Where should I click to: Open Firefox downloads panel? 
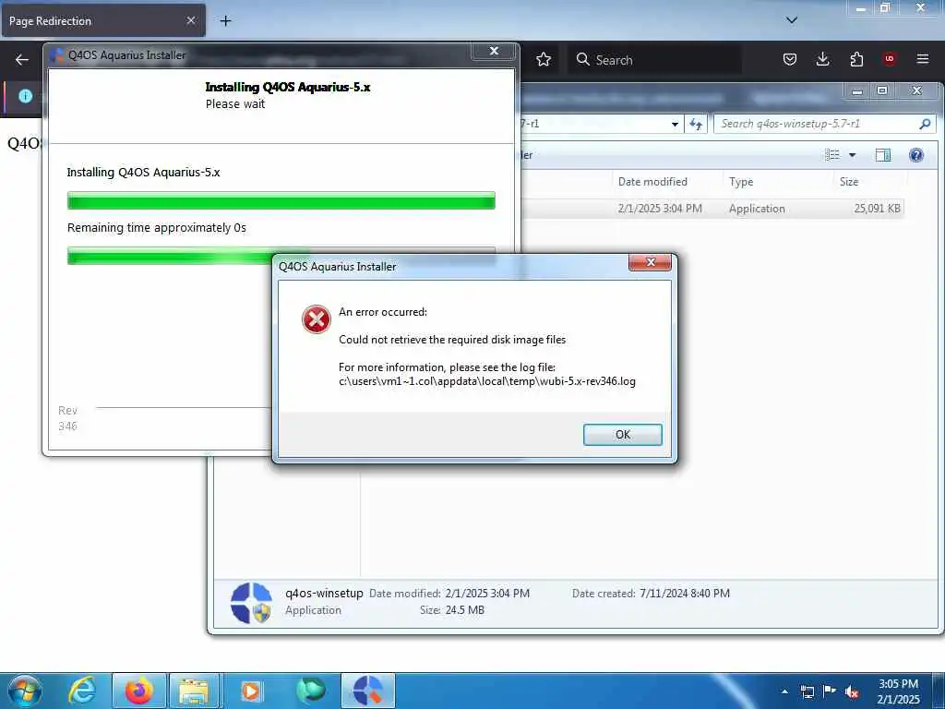point(822,59)
